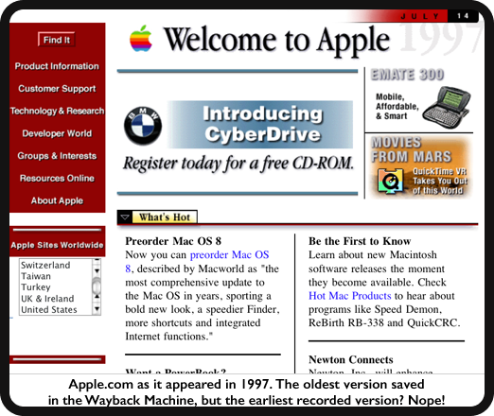Click the eMate 300 laptop image
This screenshot has height=416, width=494.
(447, 107)
